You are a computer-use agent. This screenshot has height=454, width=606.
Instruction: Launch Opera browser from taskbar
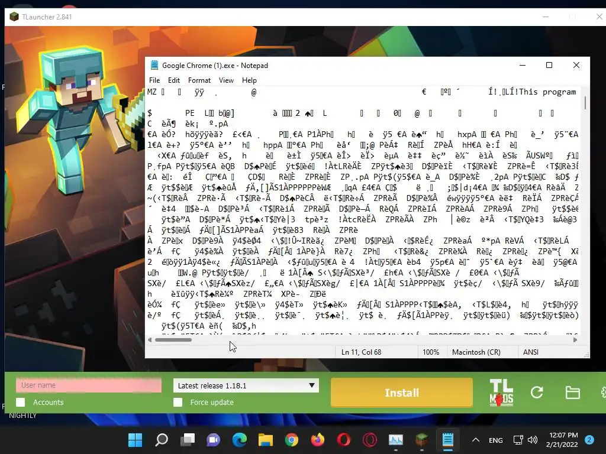pyautogui.click(x=344, y=440)
